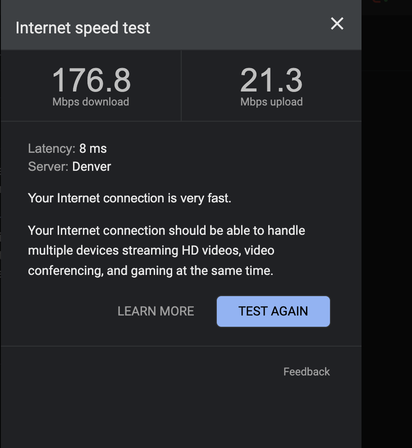Click the "Denver" server name

point(92,167)
